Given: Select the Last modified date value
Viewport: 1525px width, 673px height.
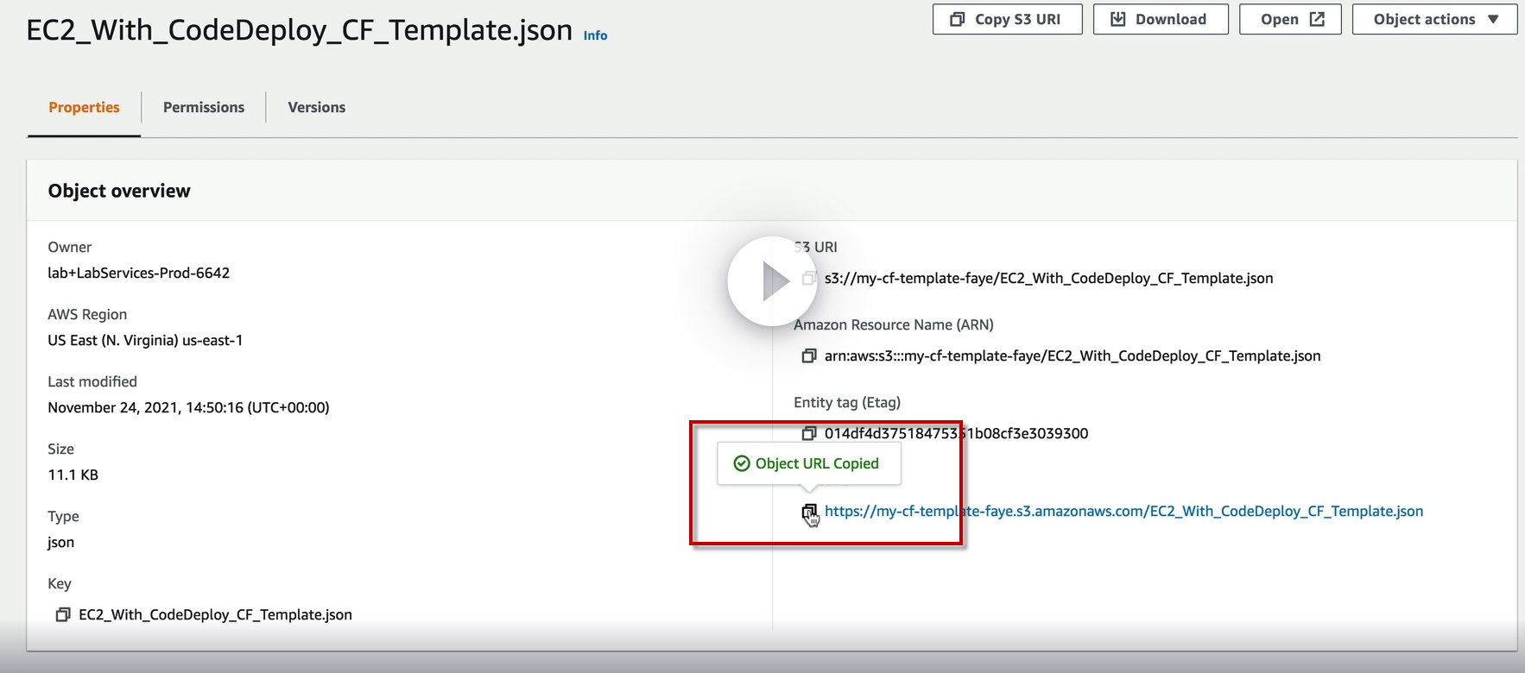Looking at the screenshot, I should (188, 408).
